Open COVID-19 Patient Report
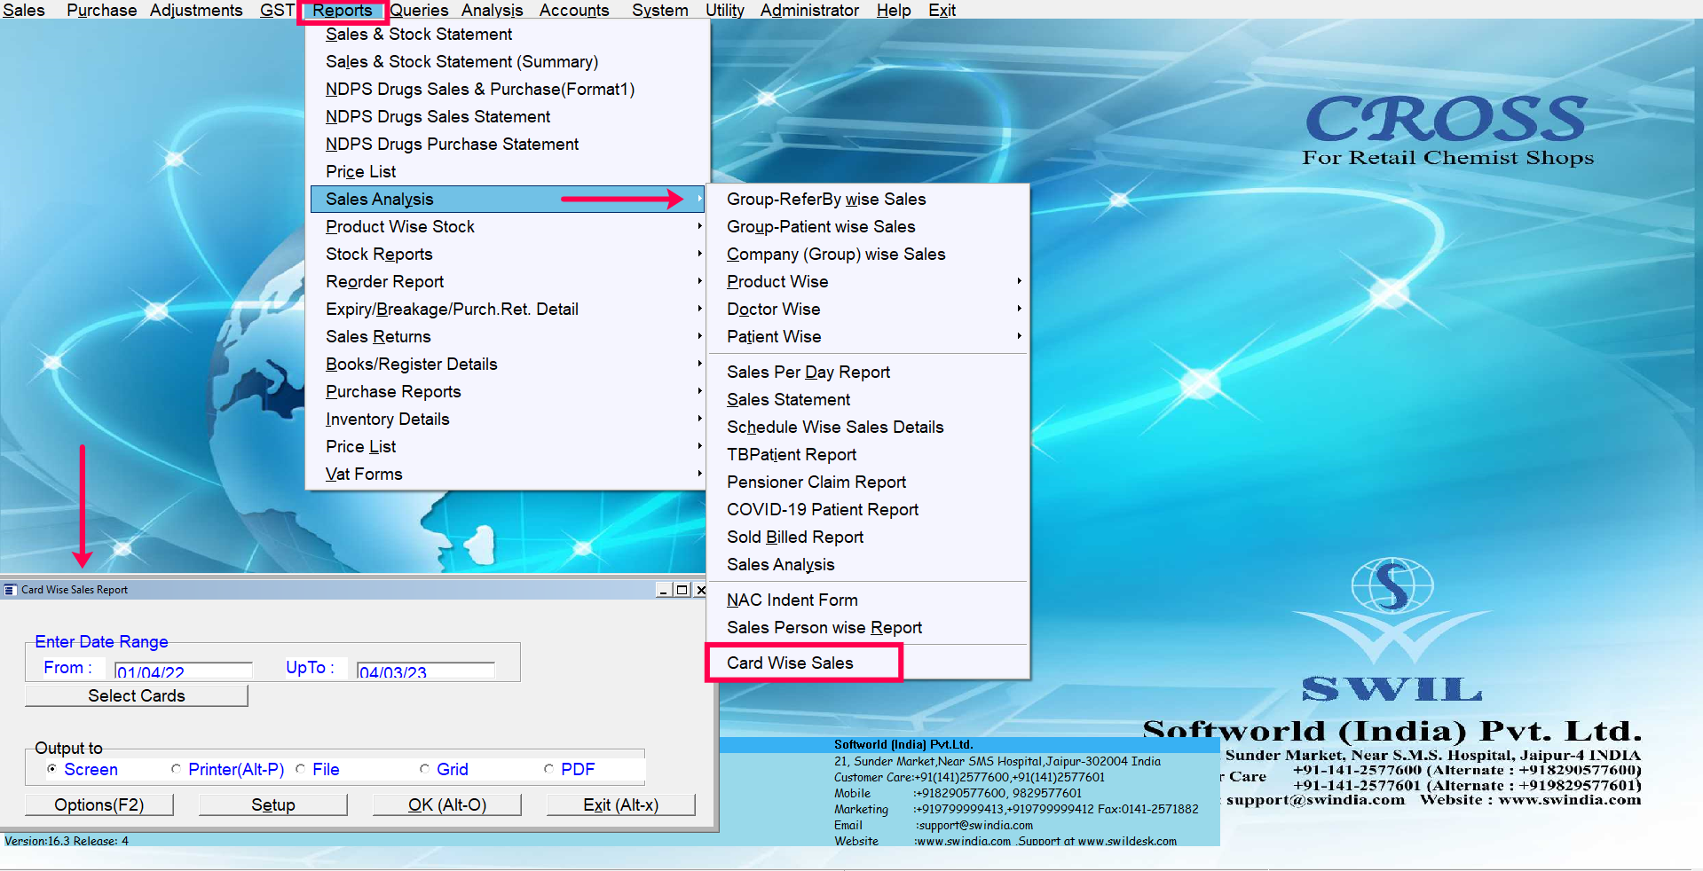 click(x=868, y=510)
